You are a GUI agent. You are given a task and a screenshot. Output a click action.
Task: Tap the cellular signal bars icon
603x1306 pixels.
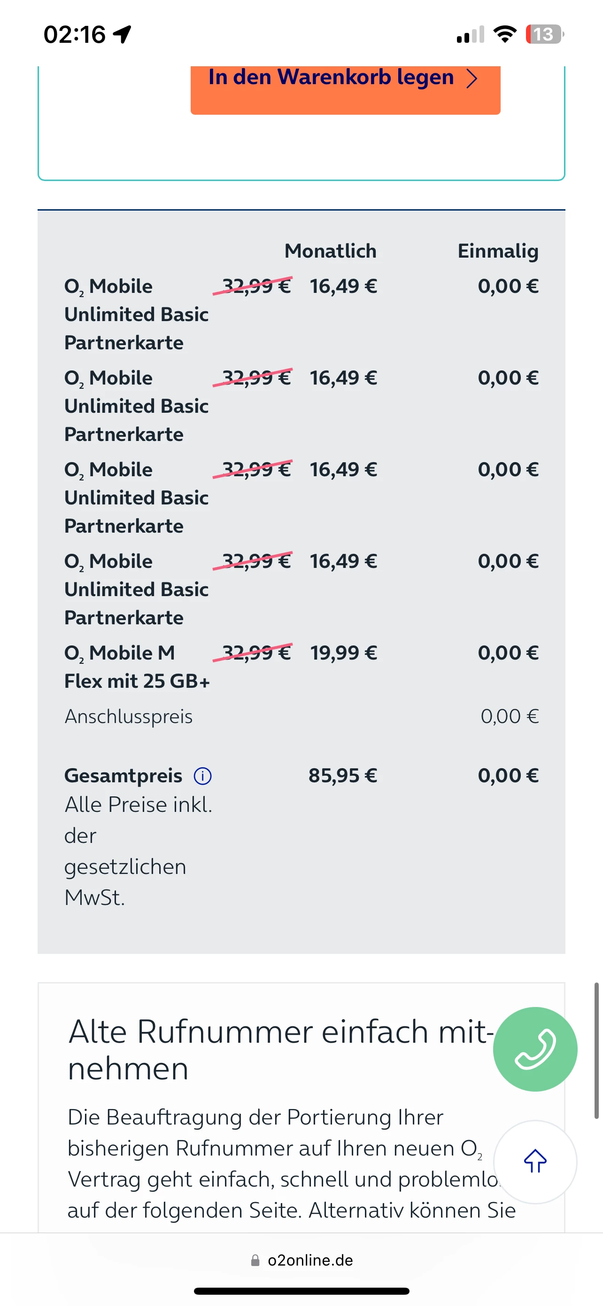(x=471, y=34)
